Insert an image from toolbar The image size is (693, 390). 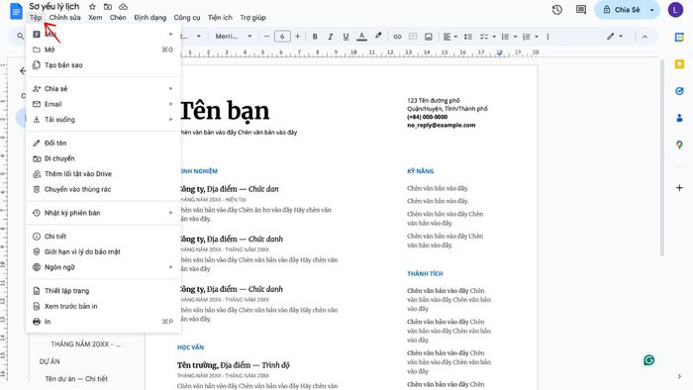tap(429, 37)
